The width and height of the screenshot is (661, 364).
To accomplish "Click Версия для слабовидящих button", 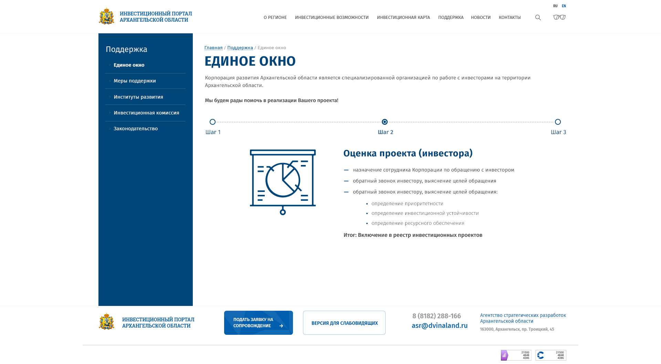I will [x=344, y=323].
